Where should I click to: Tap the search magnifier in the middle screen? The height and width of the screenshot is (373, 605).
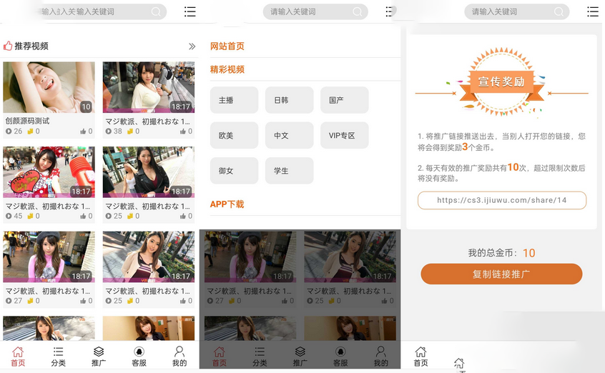pos(358,11)
